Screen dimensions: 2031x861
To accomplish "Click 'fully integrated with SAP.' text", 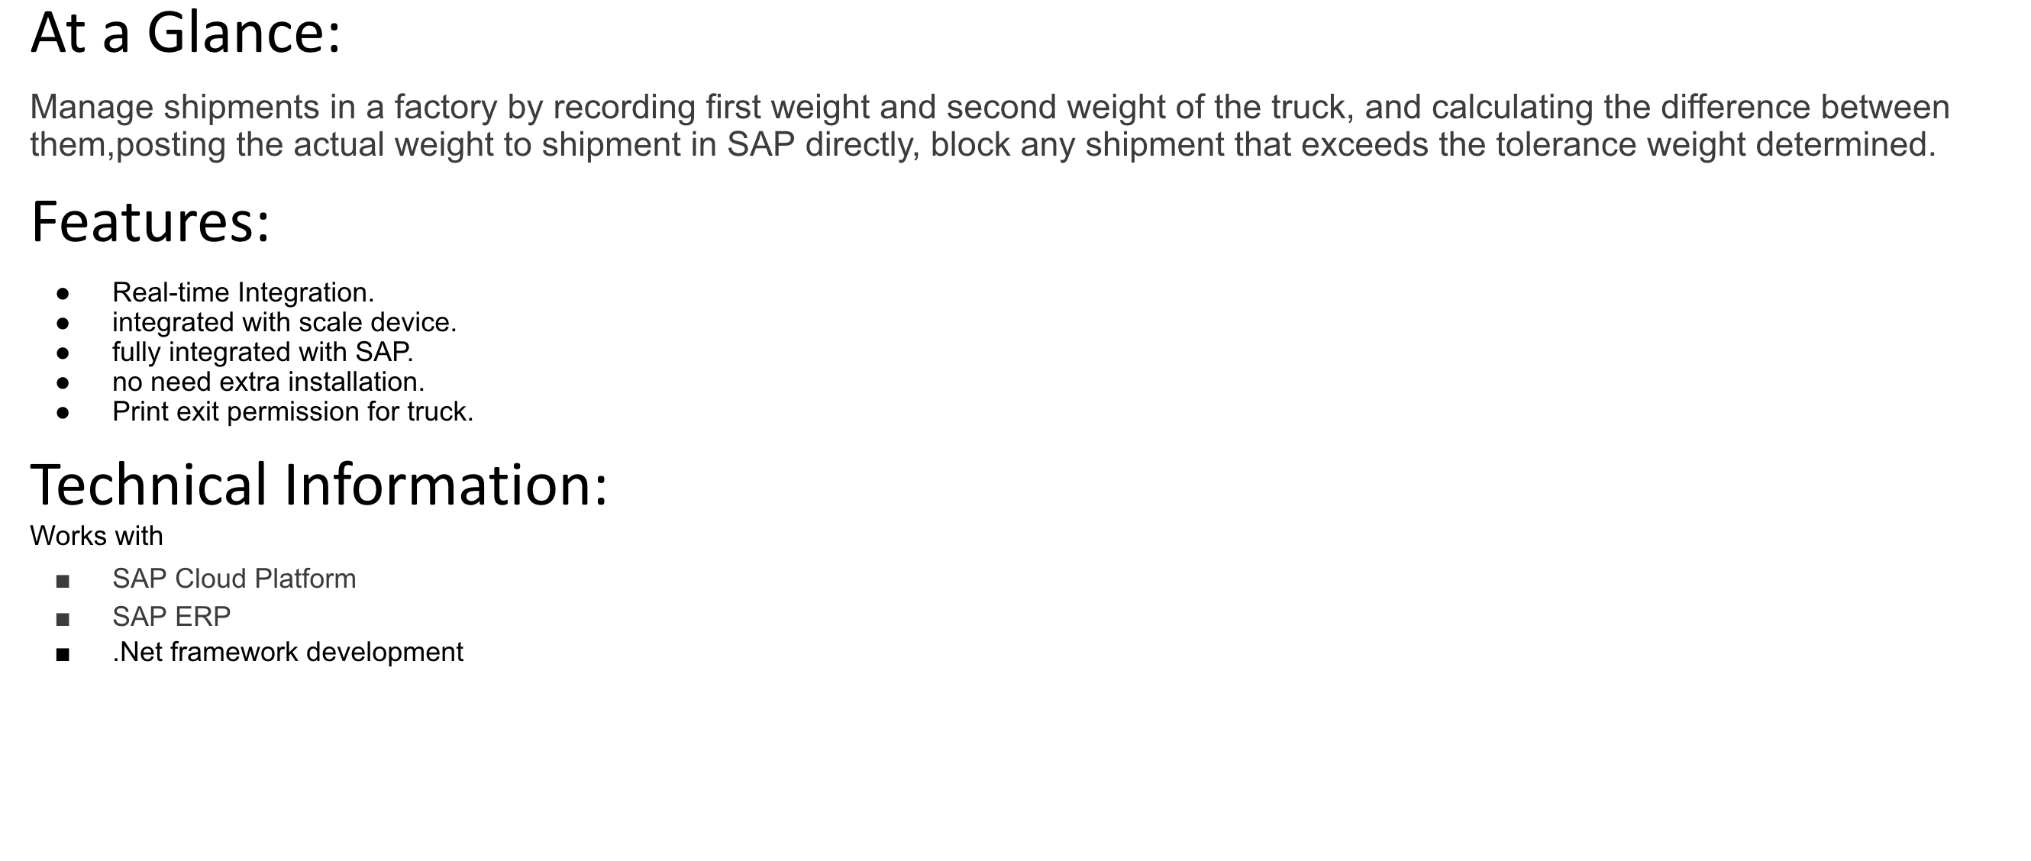I will tap(263, 352).
